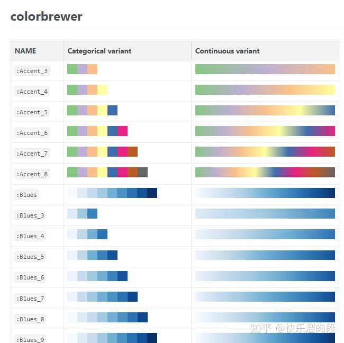Click the :Accent_3 continuous gradient bar

click(x=265, y=69)
